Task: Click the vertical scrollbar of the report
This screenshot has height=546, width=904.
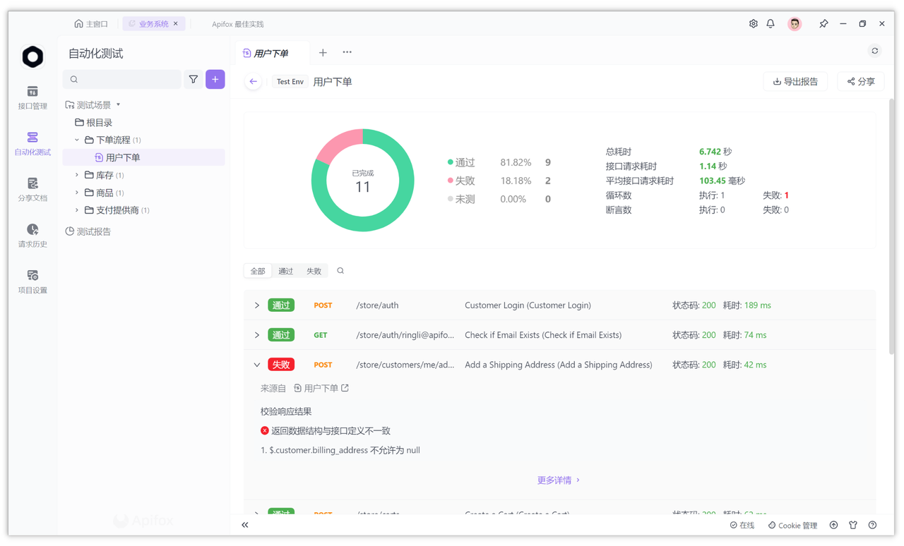Action: pyautogui.click(x=891, y=226)
